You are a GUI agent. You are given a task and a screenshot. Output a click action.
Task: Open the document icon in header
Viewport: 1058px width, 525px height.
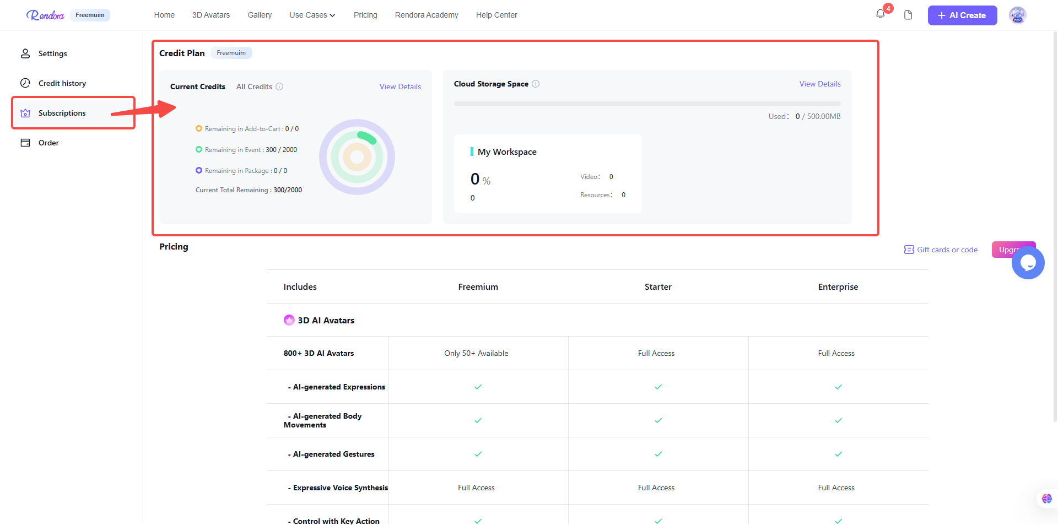click(908, 15)
